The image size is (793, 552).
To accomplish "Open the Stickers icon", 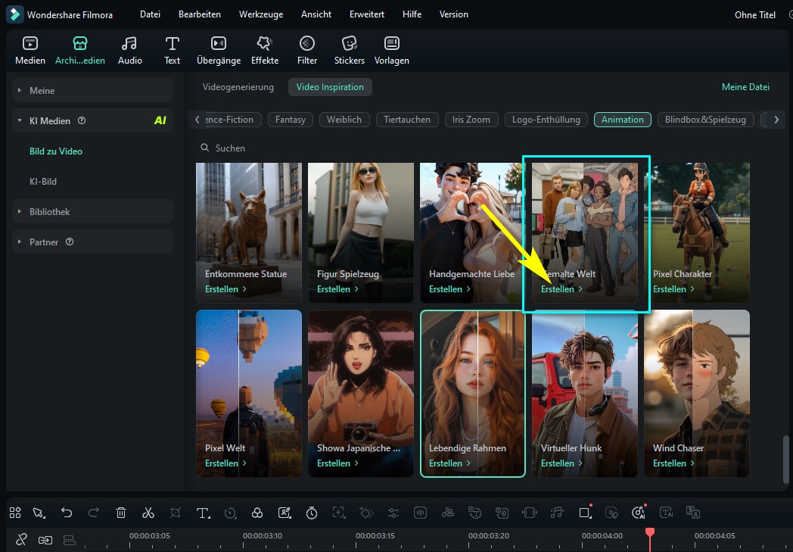I will click(350, 44).
